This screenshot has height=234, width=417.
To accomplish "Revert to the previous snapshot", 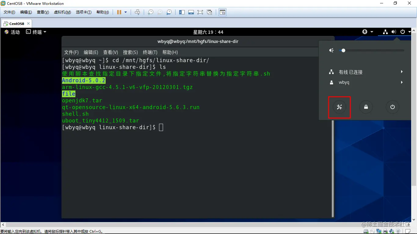I will (x=160, y=12).
